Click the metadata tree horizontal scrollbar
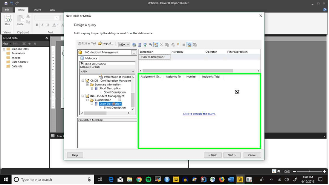329x185 pixels. (x=95, y=113)
